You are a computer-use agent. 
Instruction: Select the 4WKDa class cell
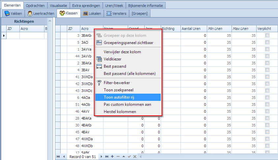pyautogui.click(x=92, y=139)
